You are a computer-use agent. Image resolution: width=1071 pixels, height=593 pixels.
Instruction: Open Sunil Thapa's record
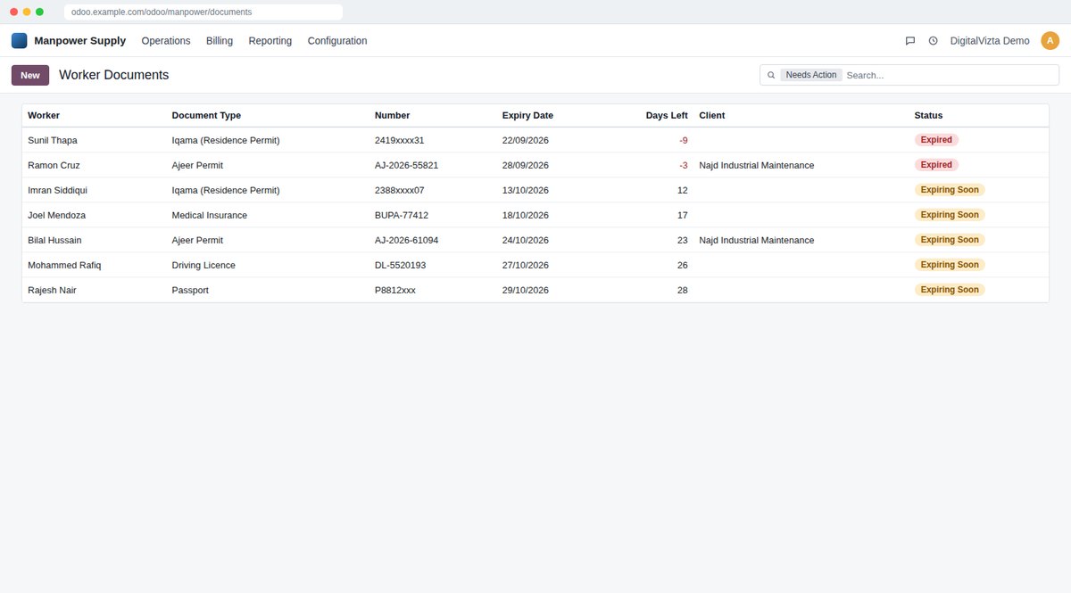coord(535,140)
